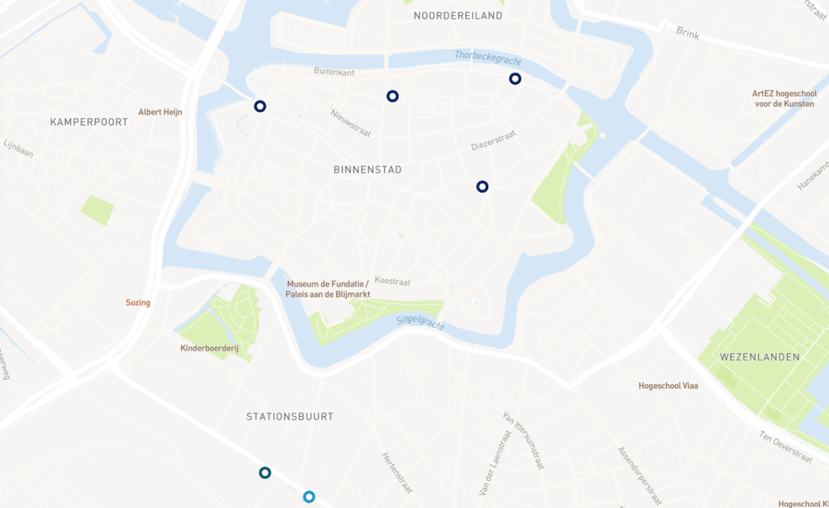Click the Singelgracht canal label
This screenshot has height=508, width=829.
pyautogui.click(x=421, y=322)
